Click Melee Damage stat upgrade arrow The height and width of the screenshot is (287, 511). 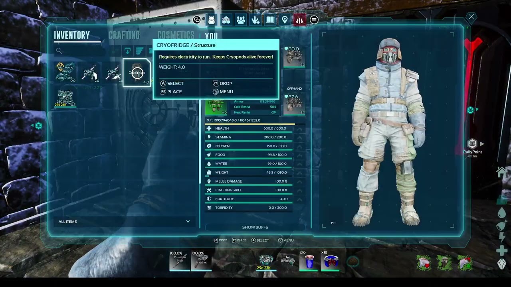pyautogui.click(x=299, y=181)
